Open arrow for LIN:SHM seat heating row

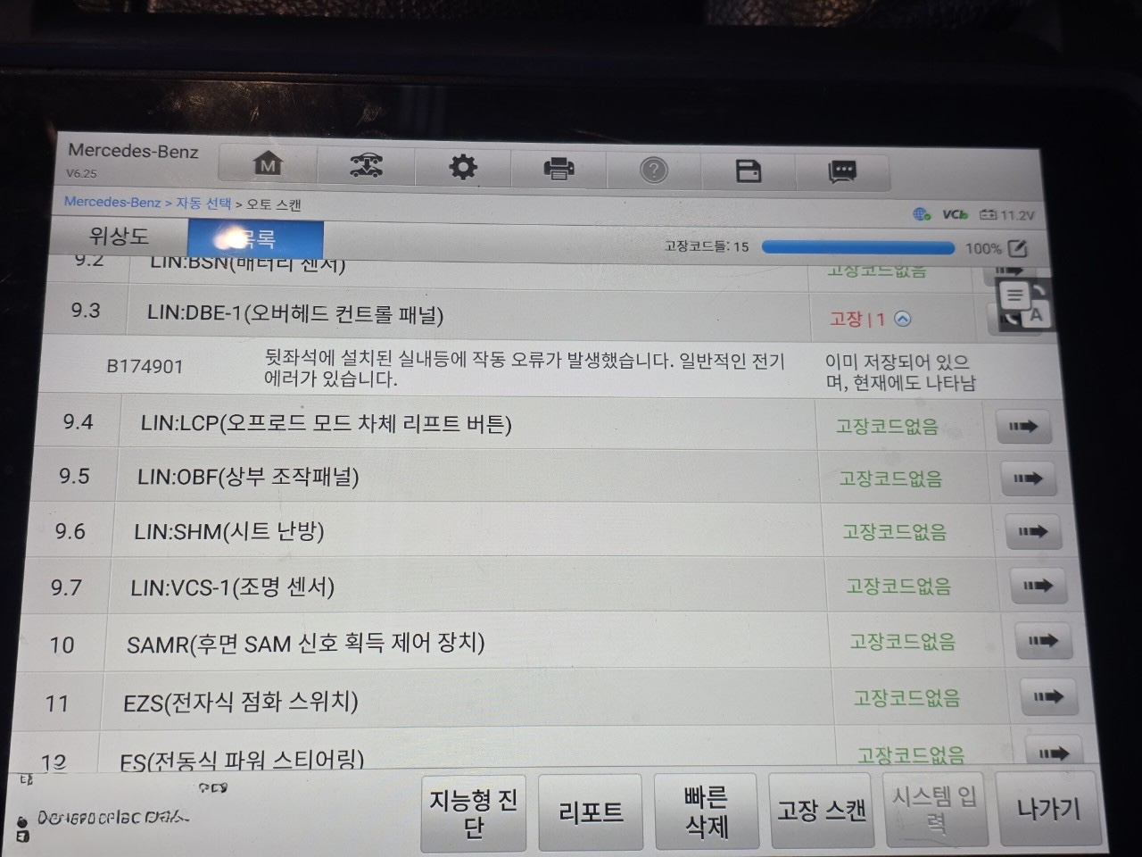click(x=1032, y=532)
